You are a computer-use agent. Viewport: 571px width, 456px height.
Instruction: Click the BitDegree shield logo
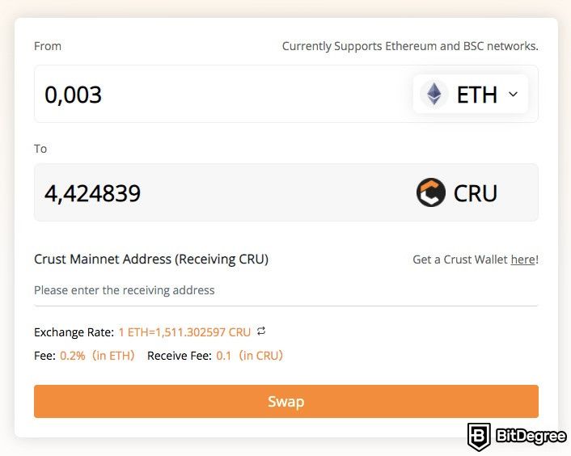(x=479, y=437)
